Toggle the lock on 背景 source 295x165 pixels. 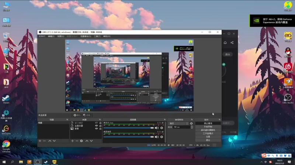tap(100, 129)
